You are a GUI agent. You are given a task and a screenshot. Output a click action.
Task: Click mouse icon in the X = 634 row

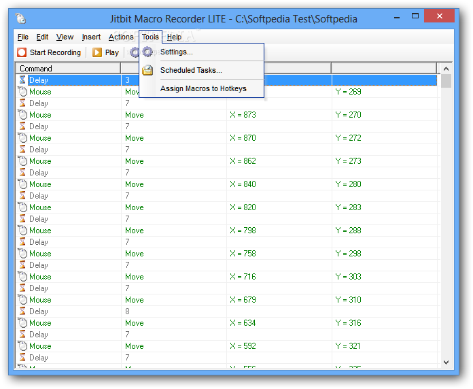pyautogui.click(x=22, y=323)
